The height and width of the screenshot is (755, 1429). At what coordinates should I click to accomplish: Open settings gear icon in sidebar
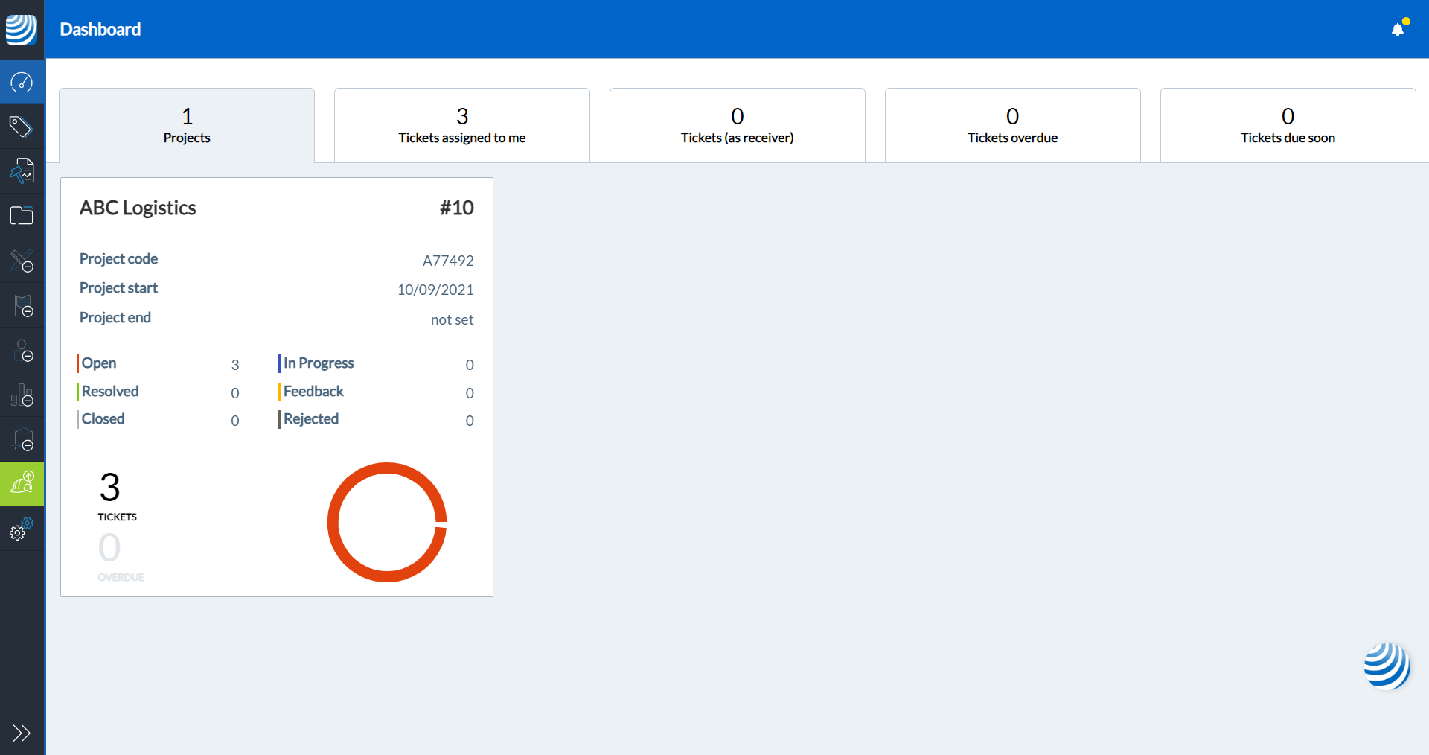click(22, 529)
